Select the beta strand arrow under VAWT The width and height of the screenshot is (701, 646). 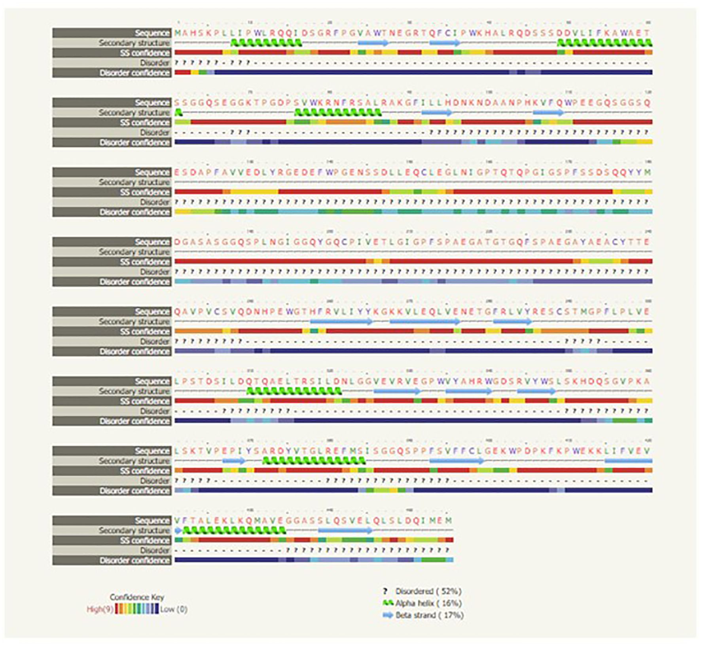click(x=374, y=42)
